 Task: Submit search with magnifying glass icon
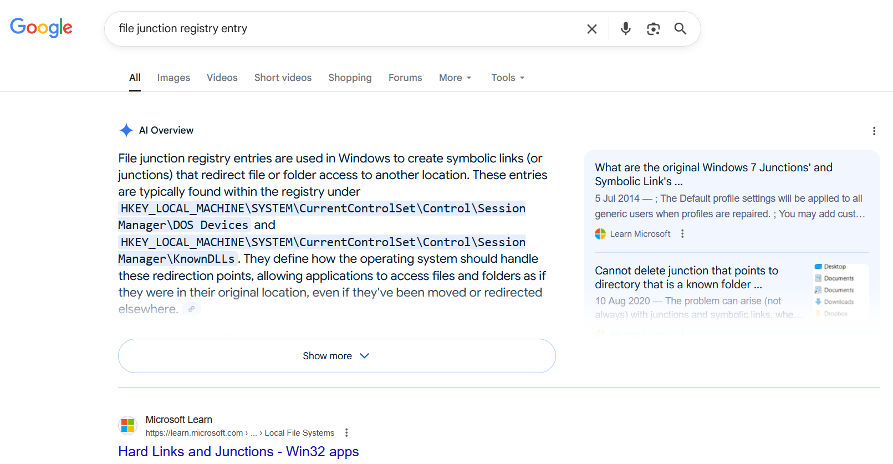[680, 29]
